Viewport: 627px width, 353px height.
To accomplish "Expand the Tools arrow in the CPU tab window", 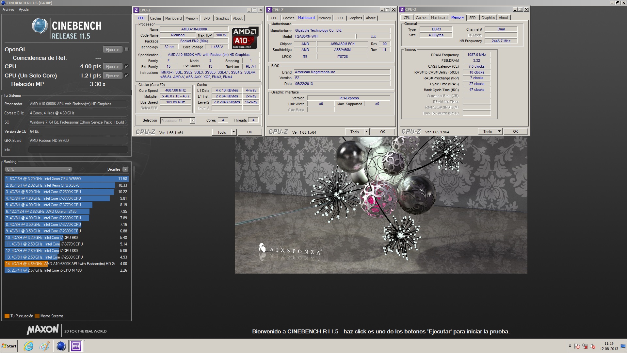I will pyautogui.click(x=233, y=132).
